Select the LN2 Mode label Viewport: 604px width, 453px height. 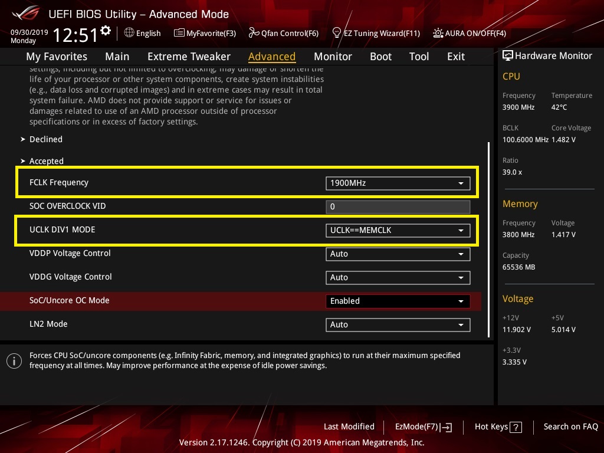coord(48,324)
